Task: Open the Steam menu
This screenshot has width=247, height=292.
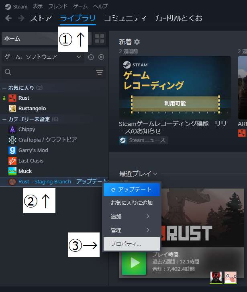Action: point(20,7)
